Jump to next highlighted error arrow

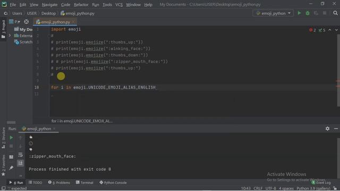tap(336, 30)
